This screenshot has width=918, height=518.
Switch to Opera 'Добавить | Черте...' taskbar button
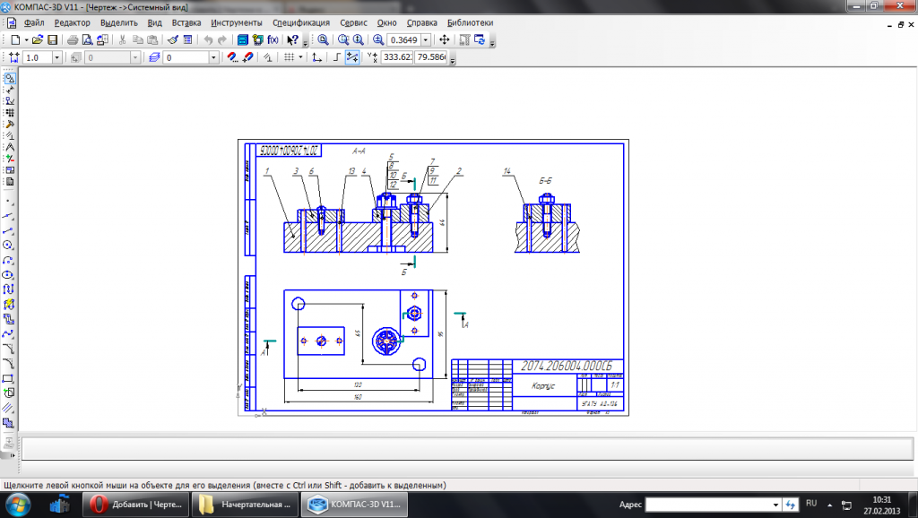[x=136, y=505]
